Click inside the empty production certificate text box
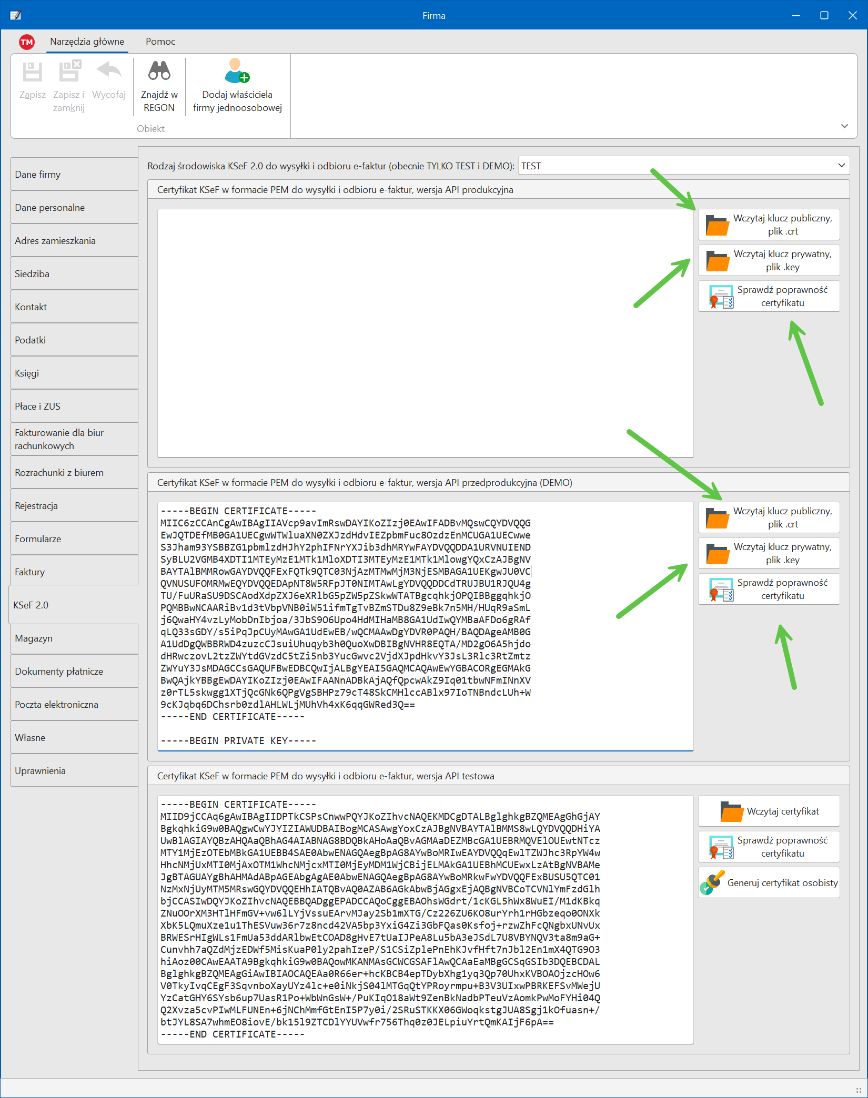 [x=425, y=333]
